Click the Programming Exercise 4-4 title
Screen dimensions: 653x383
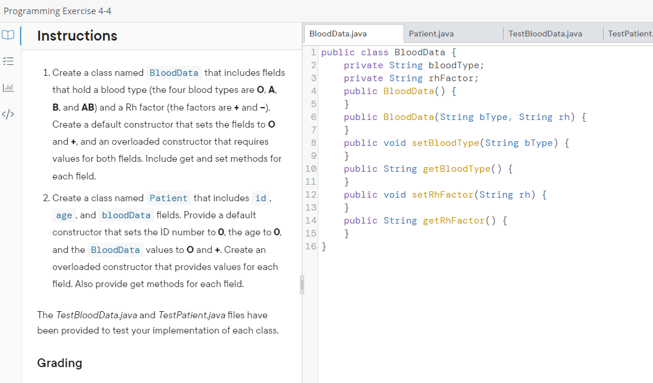click(x=57, y=11)
